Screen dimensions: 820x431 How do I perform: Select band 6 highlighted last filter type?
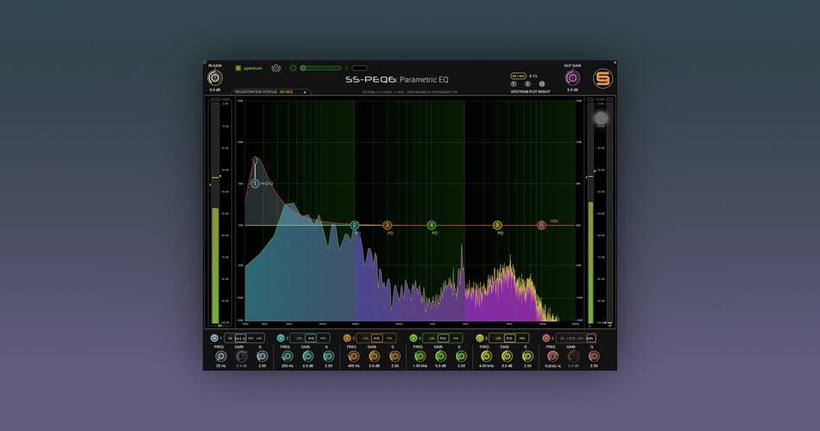click(x=590, y=339)
